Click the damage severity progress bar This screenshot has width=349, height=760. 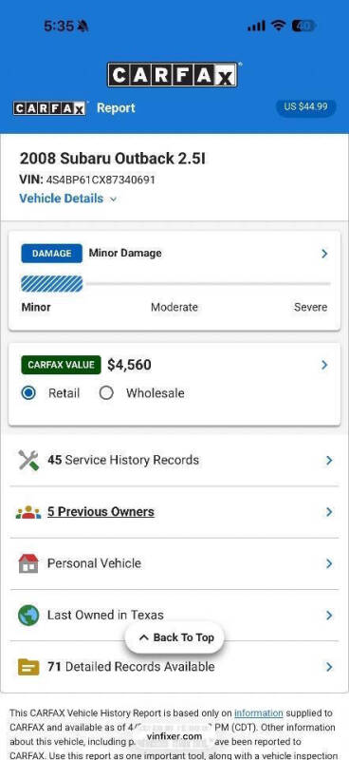[175, 284]
